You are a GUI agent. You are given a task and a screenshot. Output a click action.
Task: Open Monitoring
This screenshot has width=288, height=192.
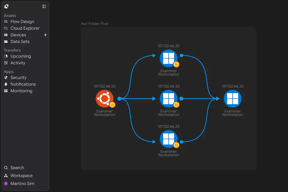(x=21, y=91)
